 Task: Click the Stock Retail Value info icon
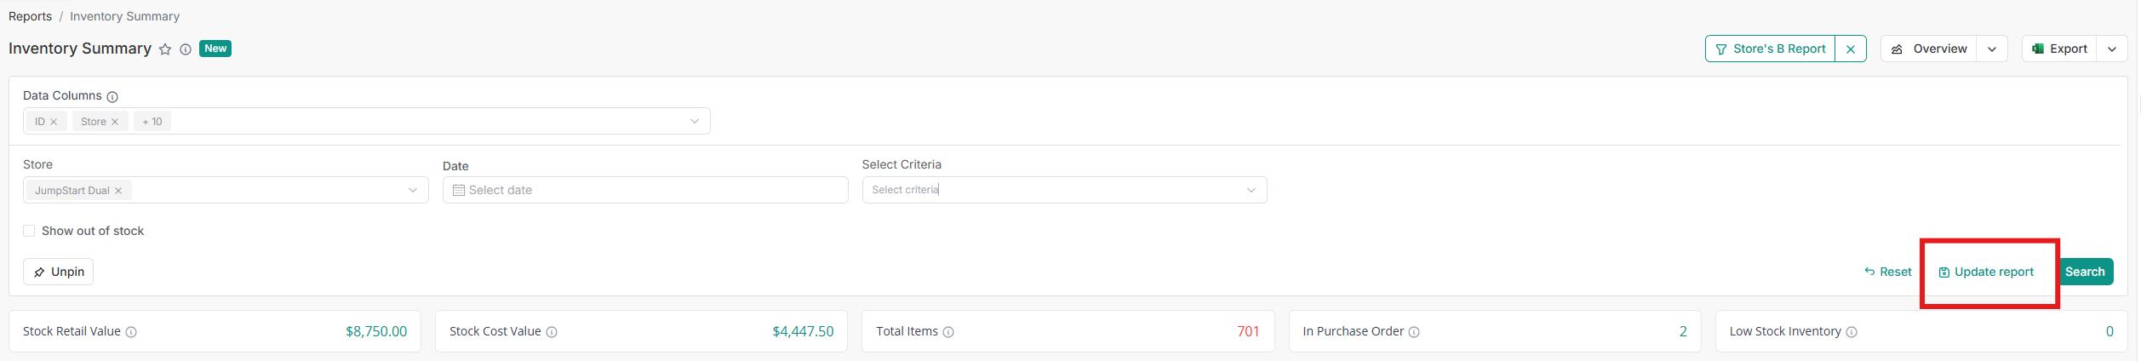(x=131, y=332)
